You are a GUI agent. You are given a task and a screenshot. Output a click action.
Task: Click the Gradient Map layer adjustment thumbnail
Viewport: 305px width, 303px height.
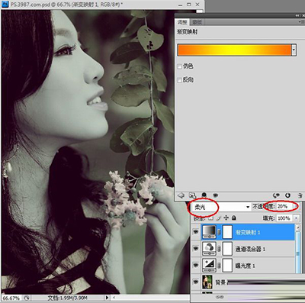[209, 232]
